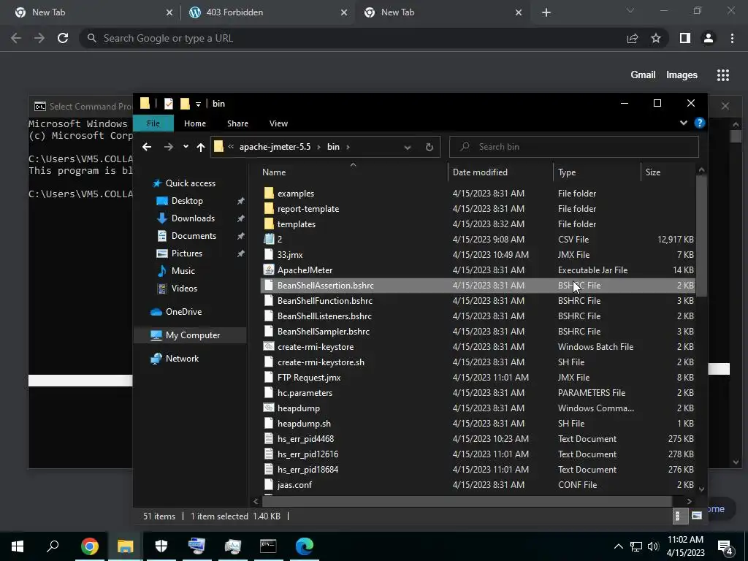Switch to the 403 Forbidden tab
This screenshot has height=561, width=748.
[268, 12]
